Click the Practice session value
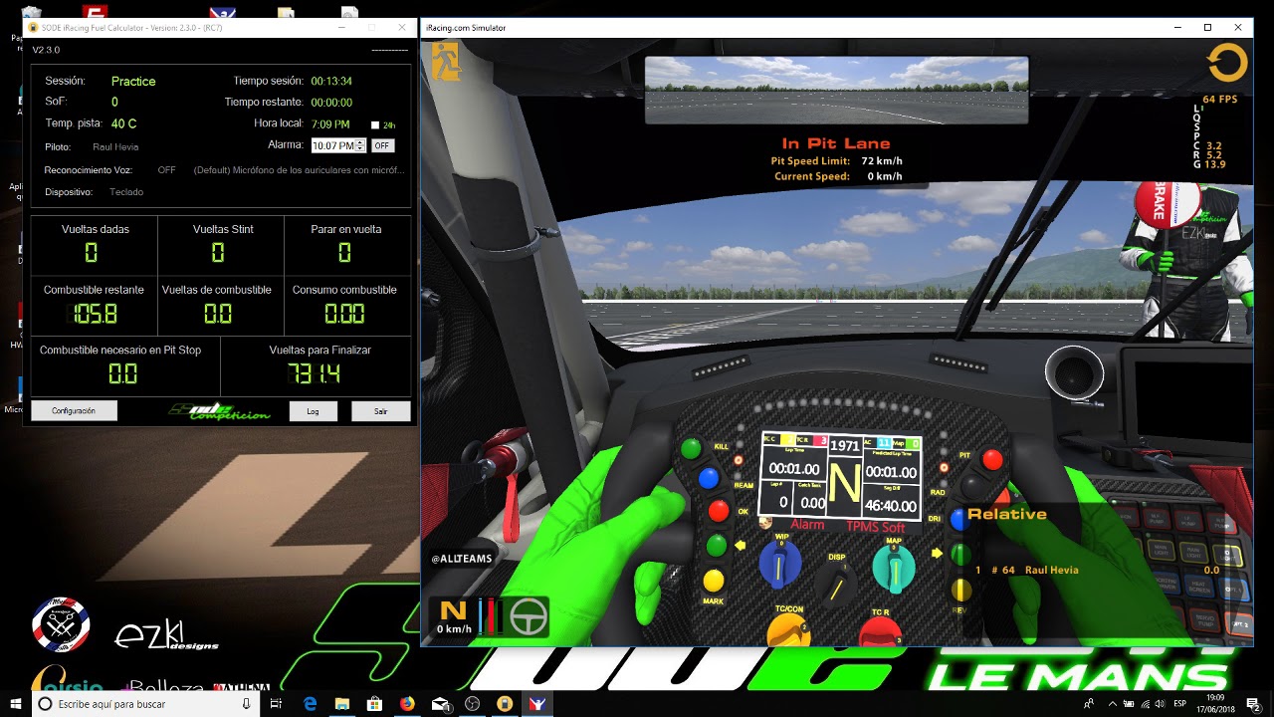Viewport: 1274px width, 717px height. (x=133, y=82)
